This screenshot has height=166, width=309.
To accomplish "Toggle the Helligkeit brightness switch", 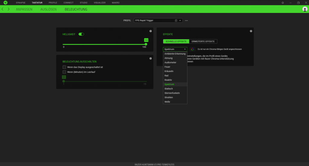I will [x=81, y=34].
